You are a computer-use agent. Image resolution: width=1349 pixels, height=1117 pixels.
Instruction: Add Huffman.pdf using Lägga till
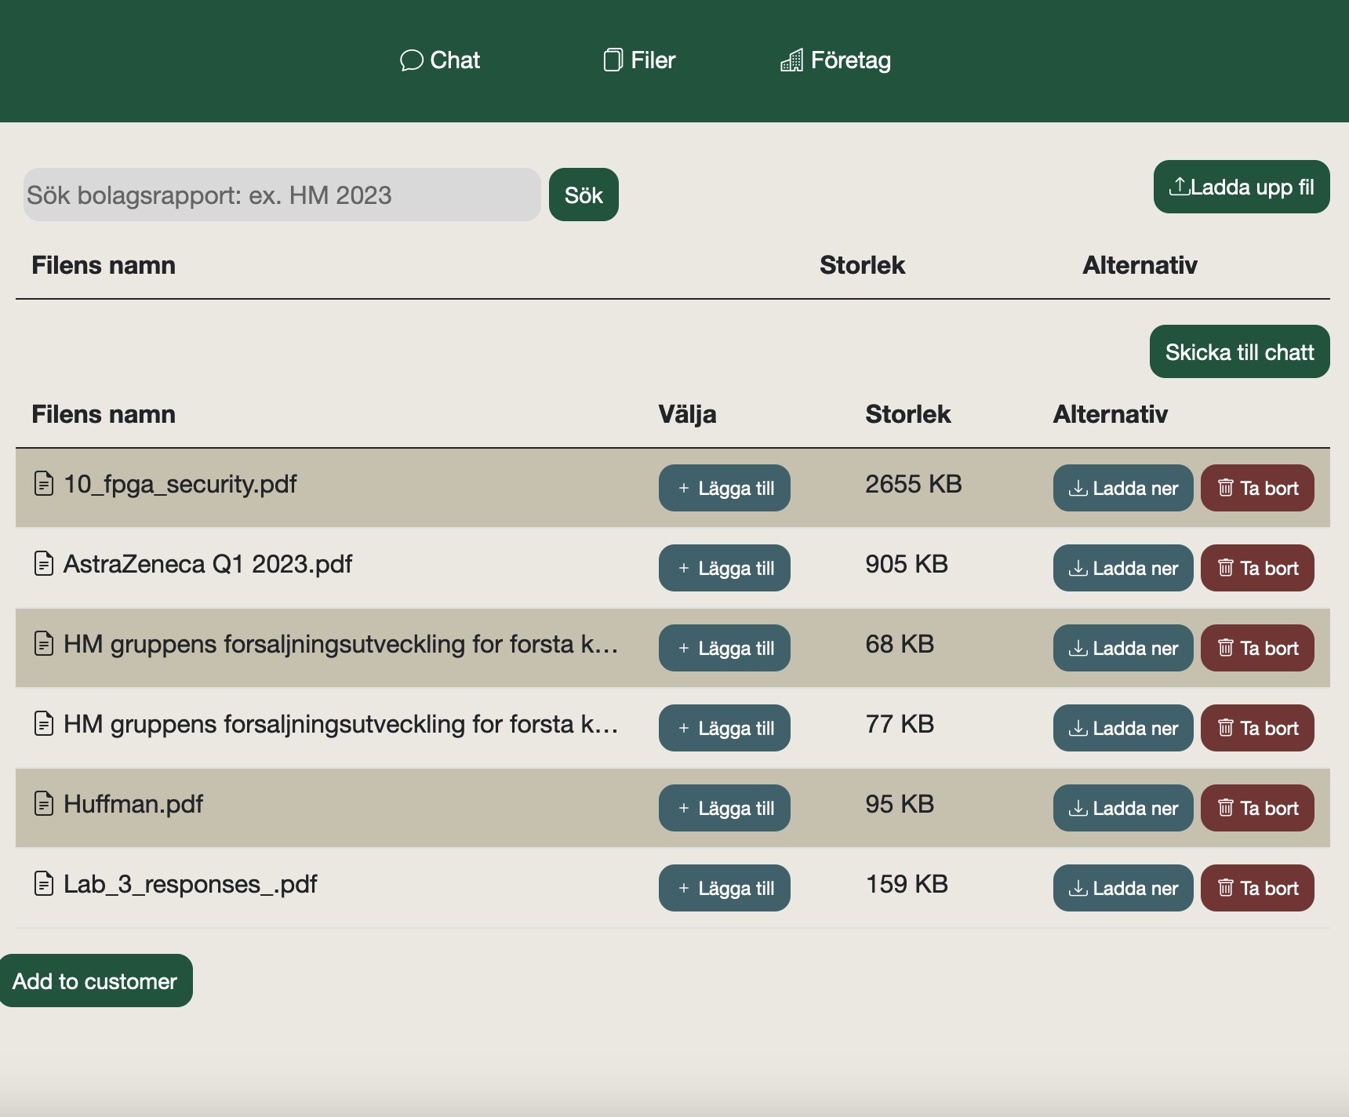tap(724, 808)
